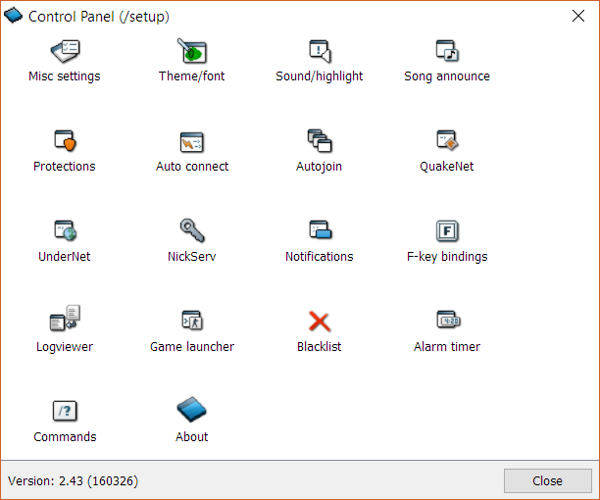This screenshot has width=600, height=500.
Task: Open the QuakeNet settings icon
Action: 447,140
